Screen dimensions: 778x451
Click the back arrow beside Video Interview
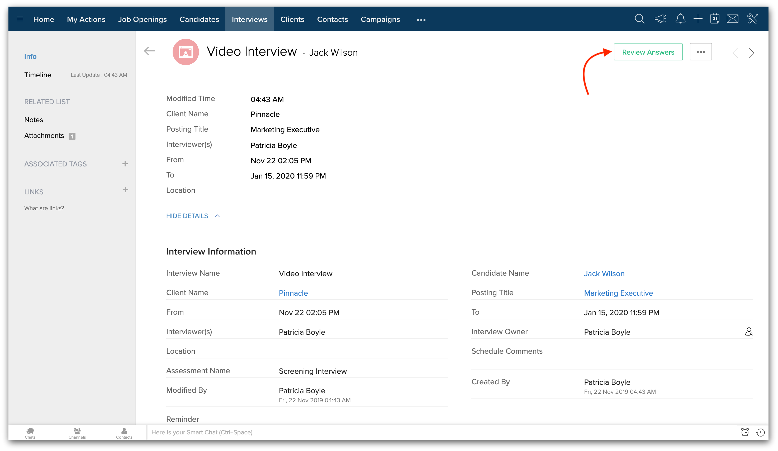click(x=149, y=51)
